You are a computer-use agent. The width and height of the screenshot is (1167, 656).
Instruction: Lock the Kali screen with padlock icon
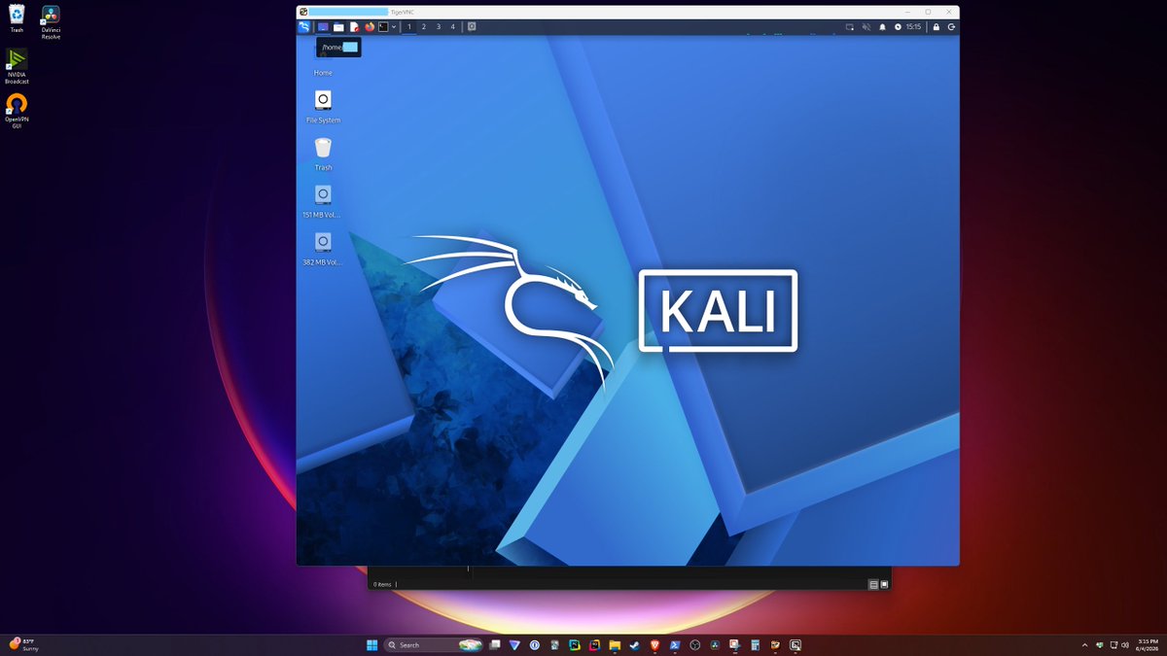(x=937, y=27)
